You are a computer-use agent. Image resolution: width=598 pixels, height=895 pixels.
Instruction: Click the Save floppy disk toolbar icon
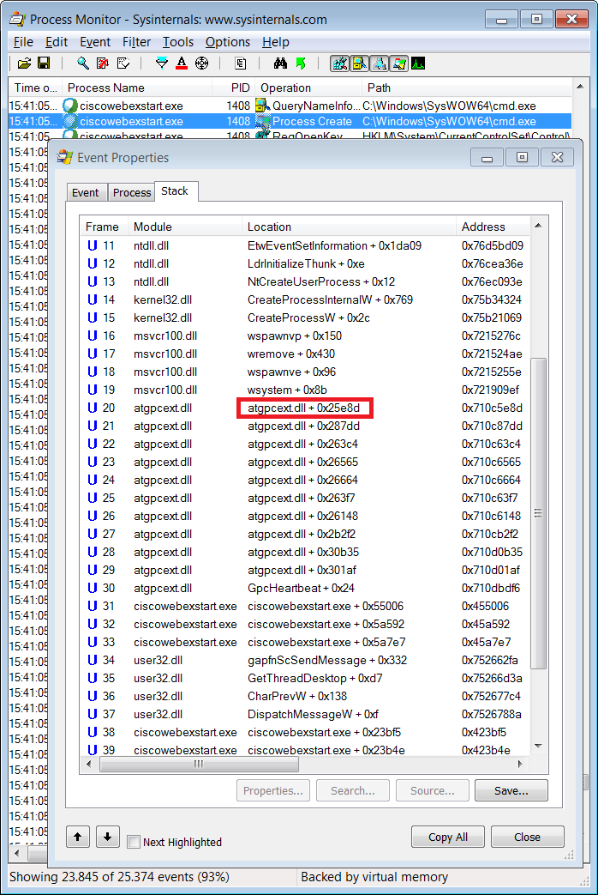click(x=44, y=63)
